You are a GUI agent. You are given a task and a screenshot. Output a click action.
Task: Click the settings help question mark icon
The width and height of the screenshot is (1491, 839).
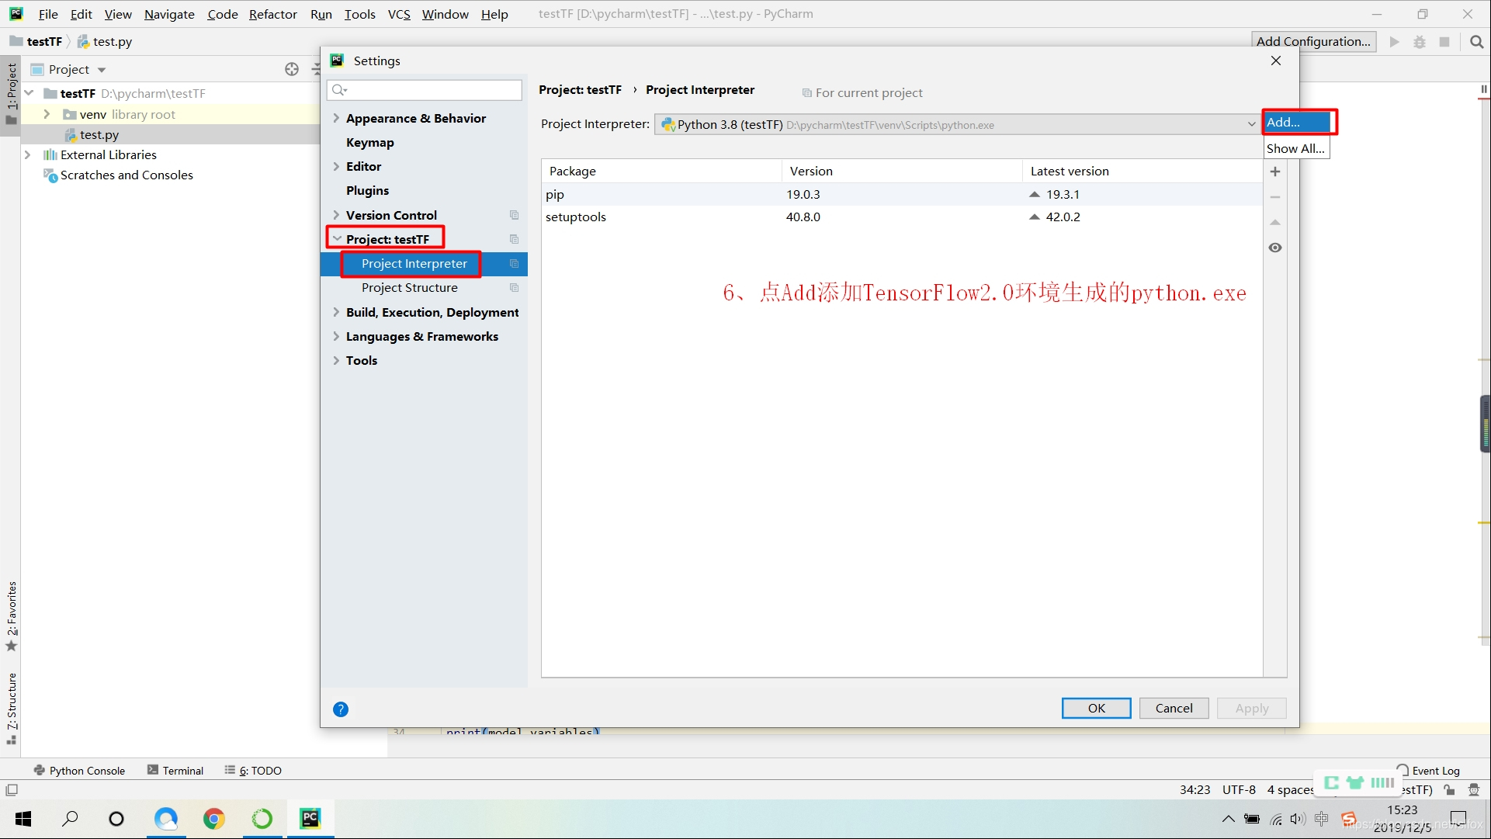(x=340, y=709)
